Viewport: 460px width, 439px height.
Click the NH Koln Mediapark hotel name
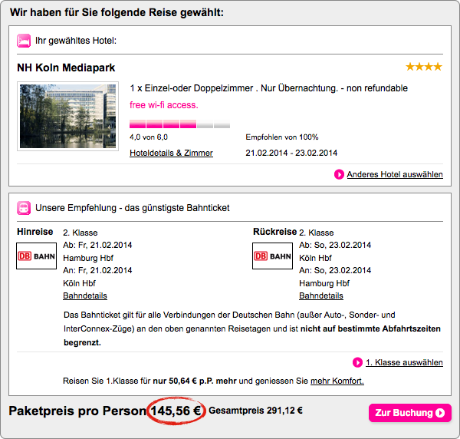tap(66, 68)
